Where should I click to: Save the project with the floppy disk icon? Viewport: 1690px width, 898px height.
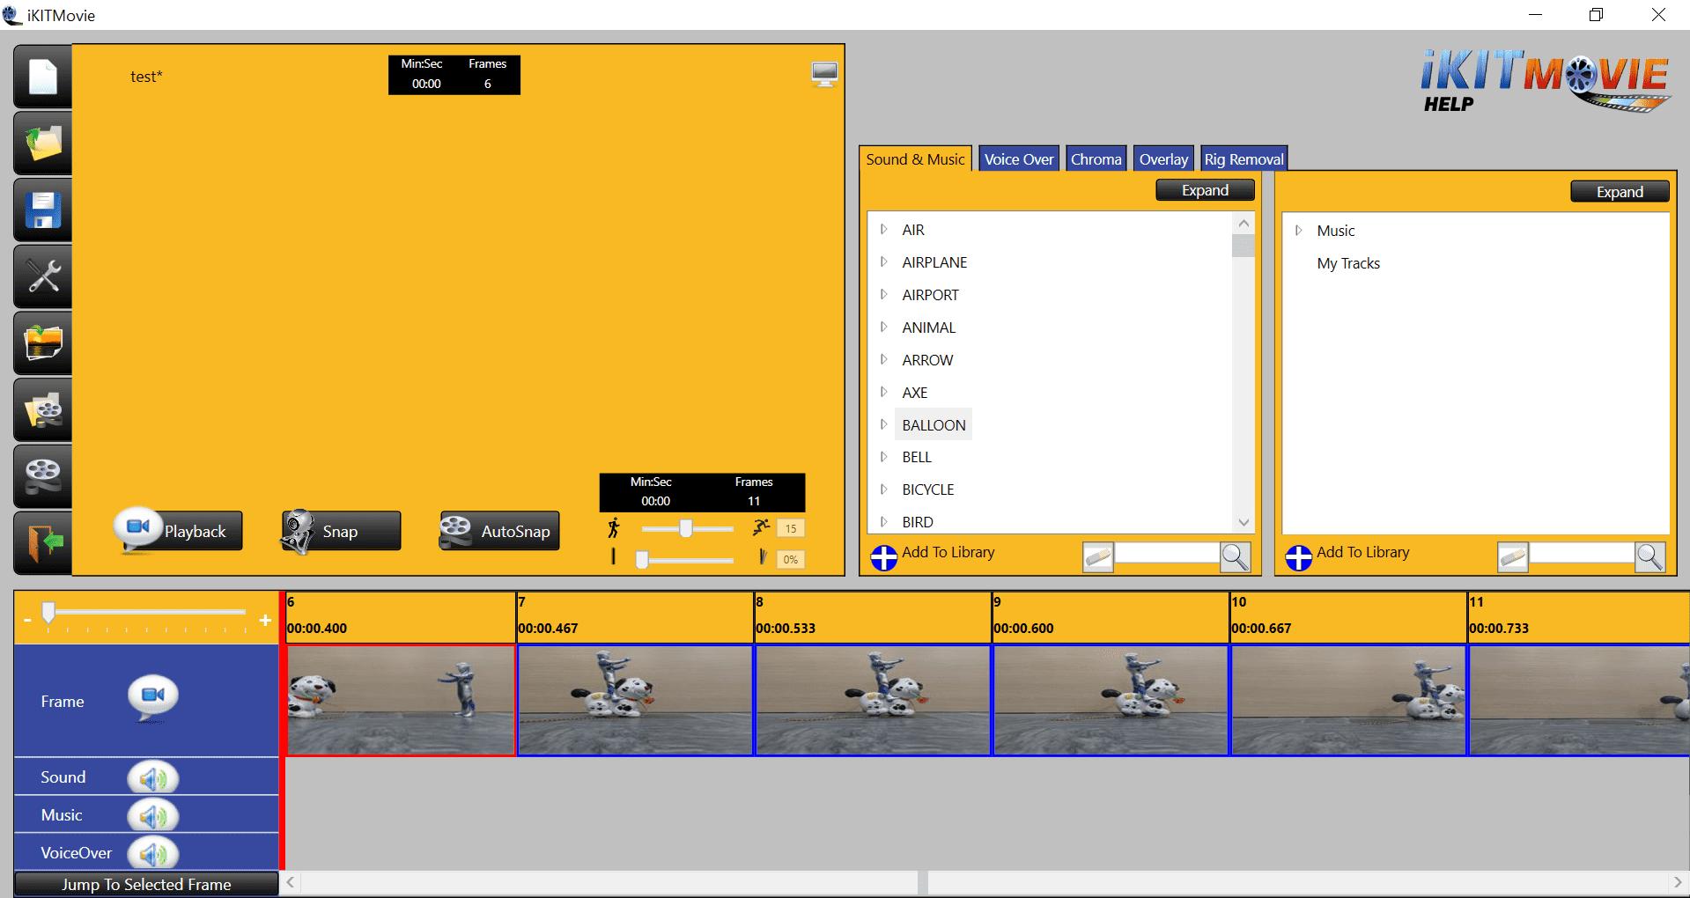tap(42, 210)
